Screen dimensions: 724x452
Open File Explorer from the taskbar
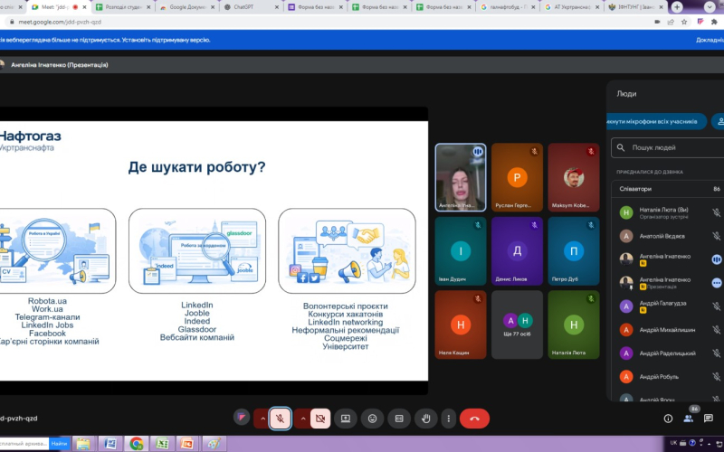click(83, 444)
